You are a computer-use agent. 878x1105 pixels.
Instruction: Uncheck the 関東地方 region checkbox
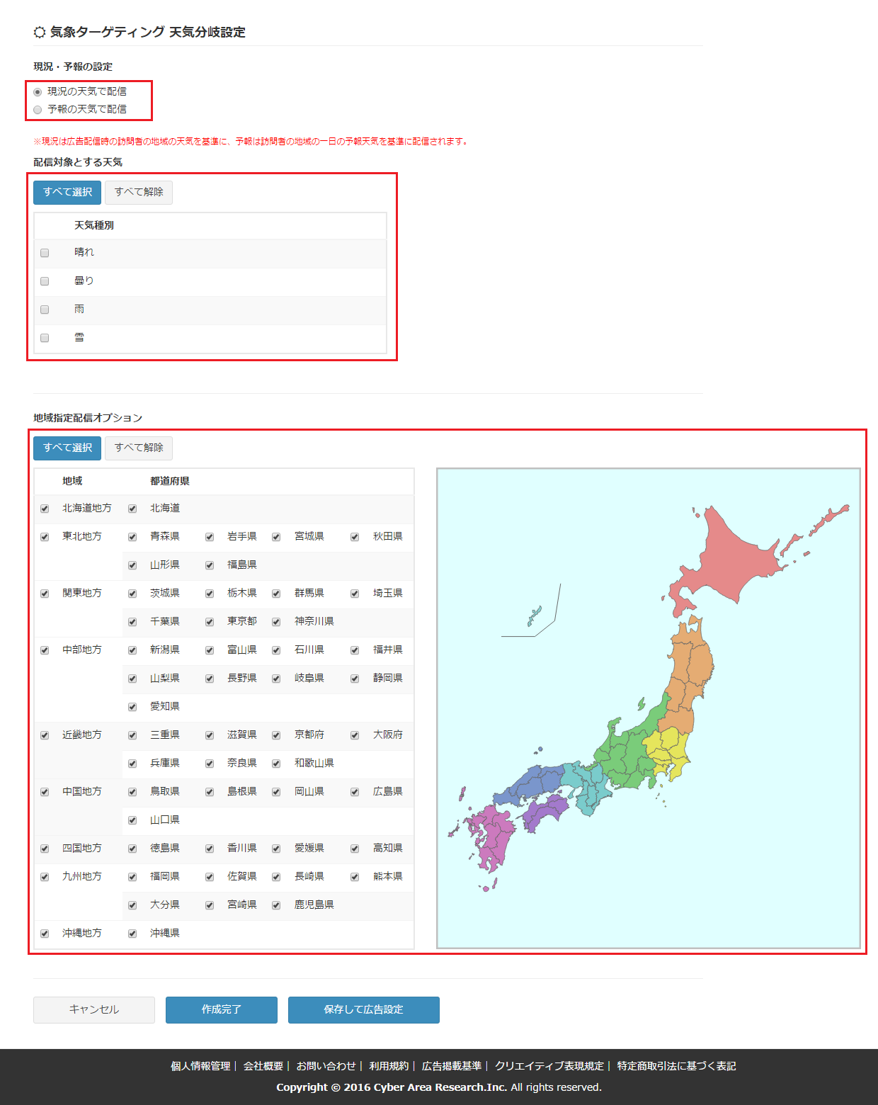(45, 594)
